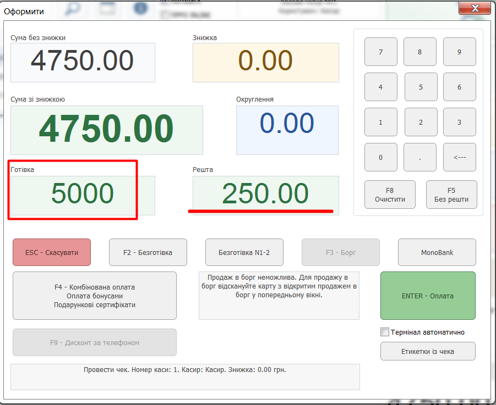Confirm with ENTER - Оплата button
The height and width of the screenshot is (405, 496).
tap(428, 296)
